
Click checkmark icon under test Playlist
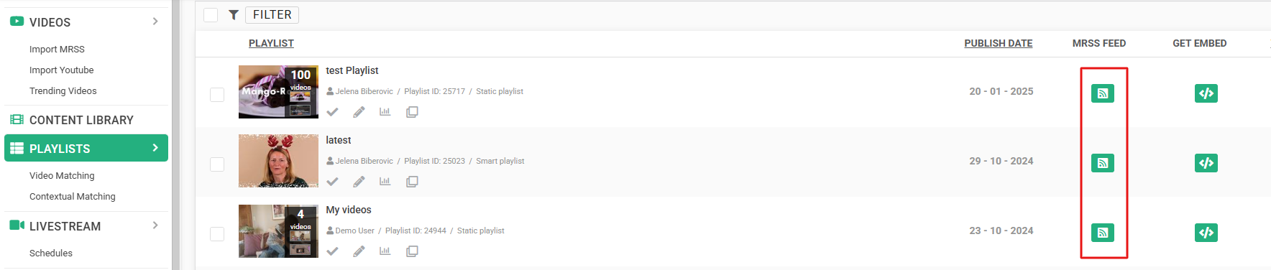click(x=332, y=112)
